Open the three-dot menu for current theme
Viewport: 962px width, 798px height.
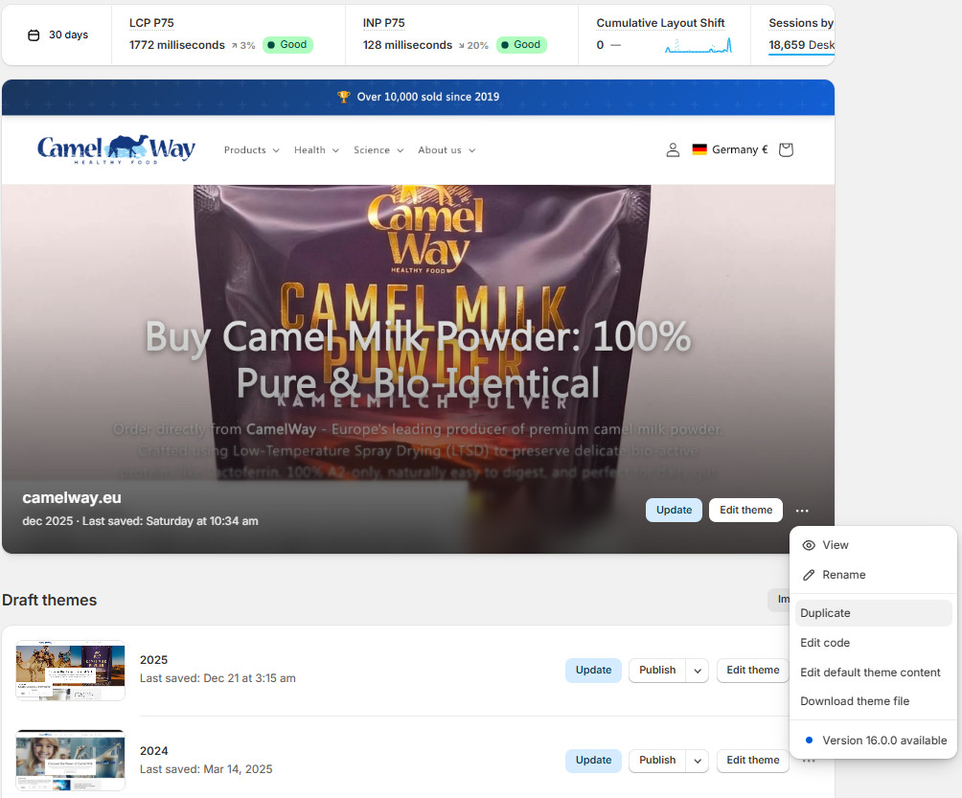802,511
